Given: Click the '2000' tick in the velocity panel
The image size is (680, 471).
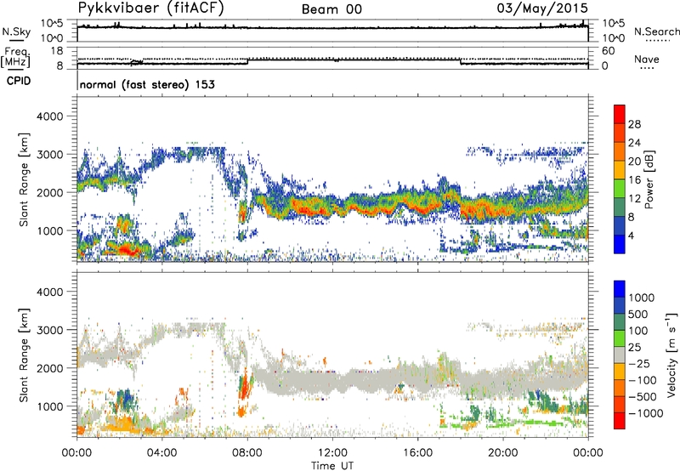Looking at the screenshot, I should point(49,368).
